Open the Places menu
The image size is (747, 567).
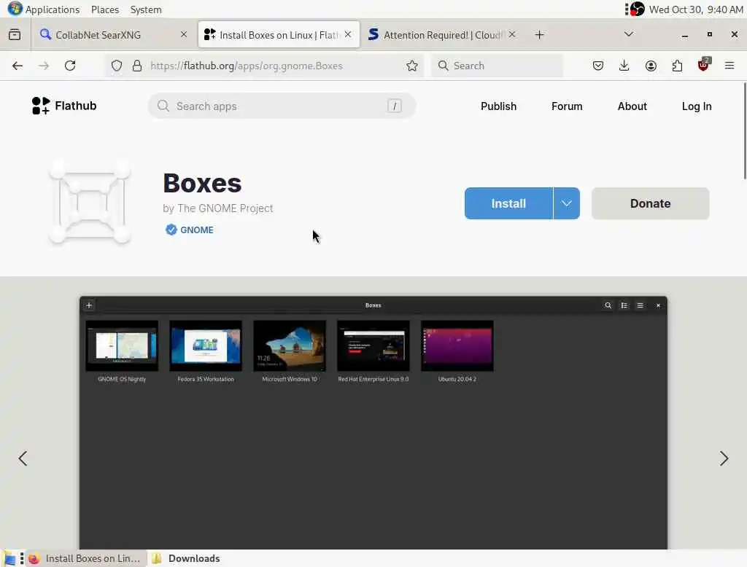(105, 9)
